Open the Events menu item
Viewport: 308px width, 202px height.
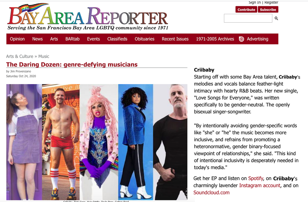click(x=94, y=39)
